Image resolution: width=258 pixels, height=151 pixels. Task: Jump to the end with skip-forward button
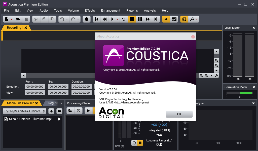[156, 19]
